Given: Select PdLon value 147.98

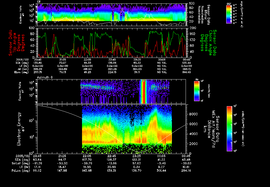Looking at the screenshot, I should [62, 171].
